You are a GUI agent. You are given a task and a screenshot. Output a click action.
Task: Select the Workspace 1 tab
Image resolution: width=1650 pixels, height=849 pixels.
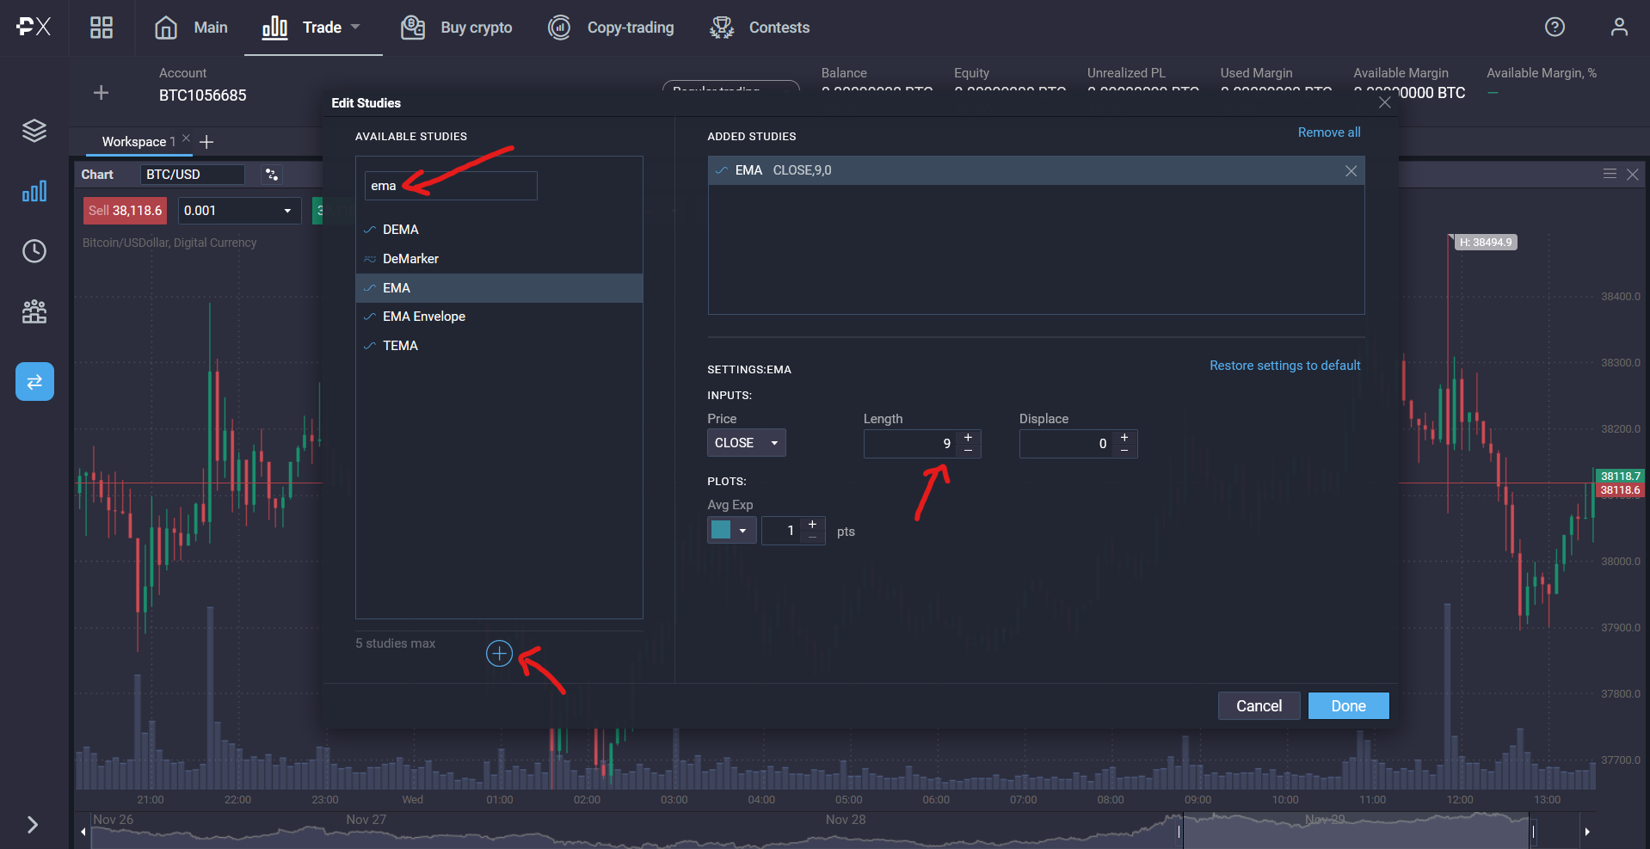pos(138,141)
